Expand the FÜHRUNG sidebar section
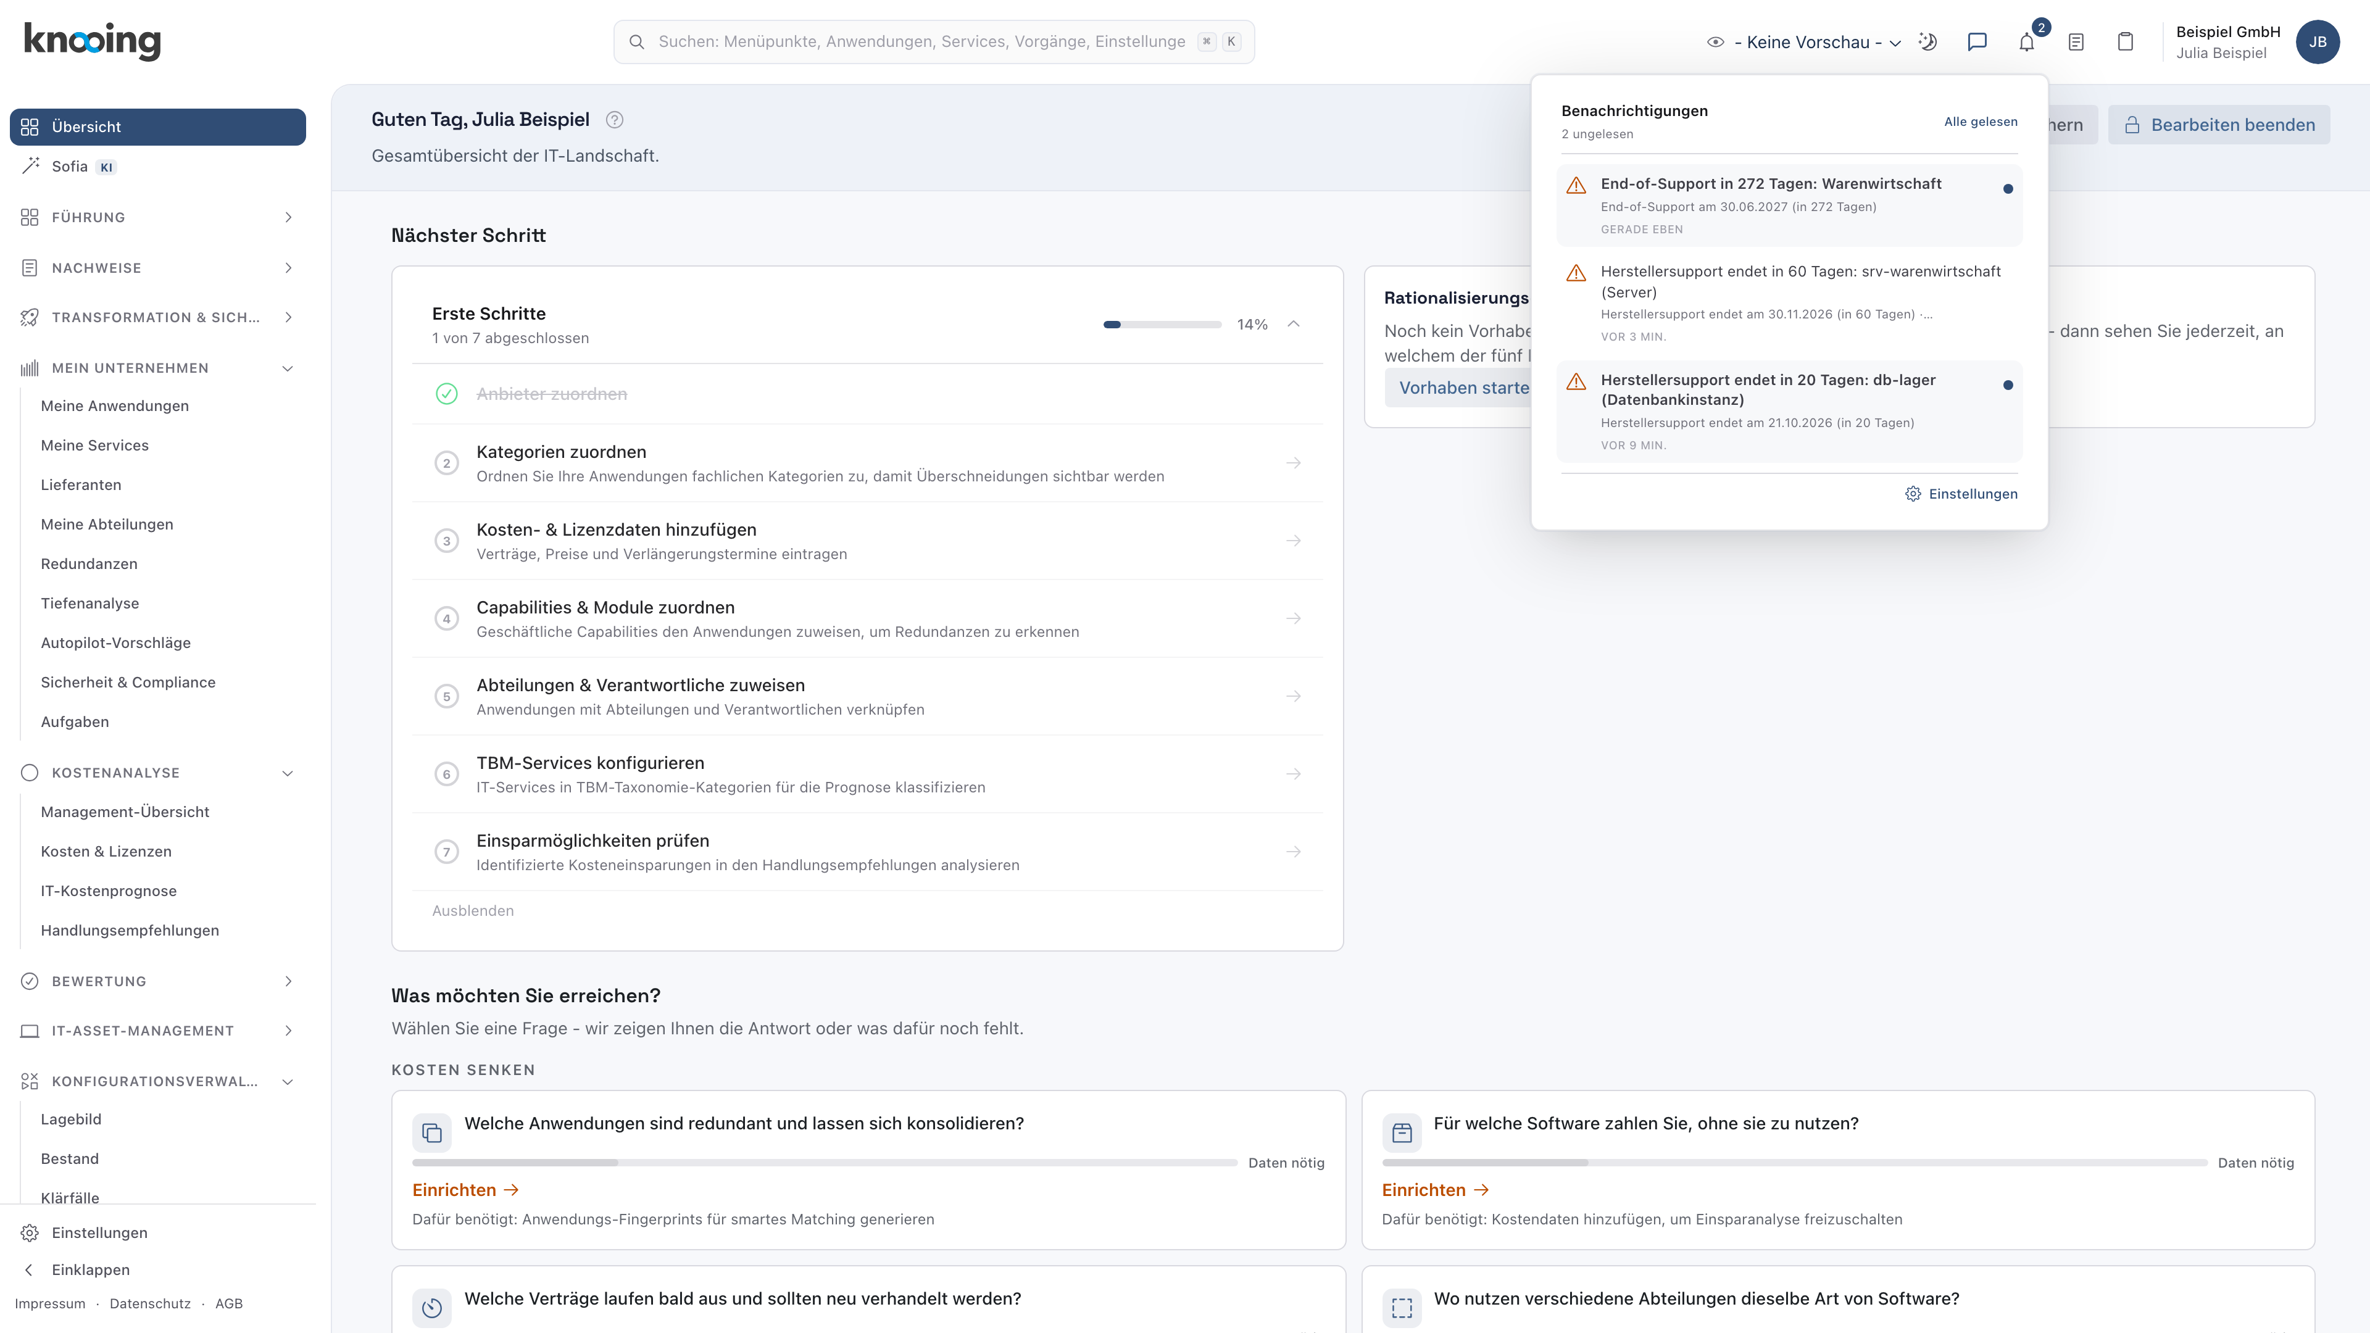Image resolution: width=2370 pixels, height=1333 pixels. coord(157,217)
